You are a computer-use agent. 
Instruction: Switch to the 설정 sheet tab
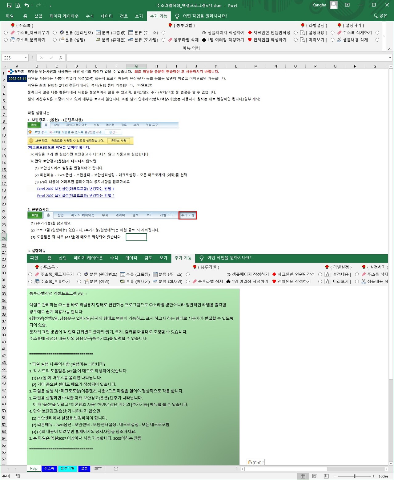[x=84, y=469]
